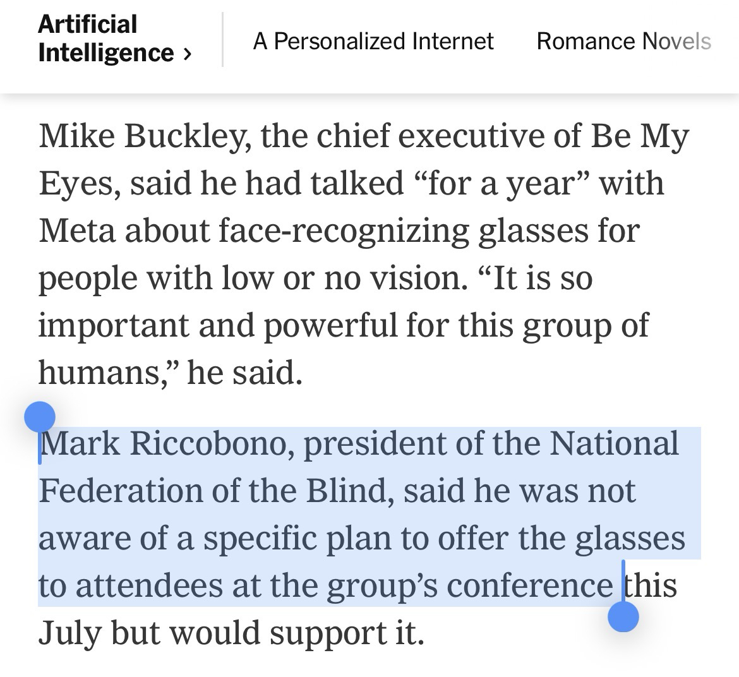Click the unselected word 'this' after conference
Image resolution: width=739 pixels, height=677 pixels.
pos(652,585)
